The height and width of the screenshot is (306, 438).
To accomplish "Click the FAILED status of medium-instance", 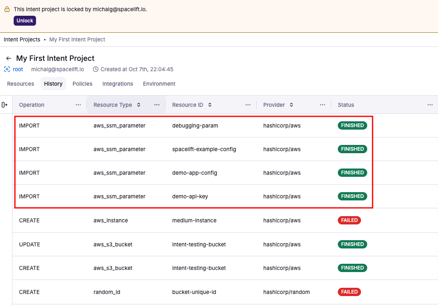I will (x=349, y=220).
